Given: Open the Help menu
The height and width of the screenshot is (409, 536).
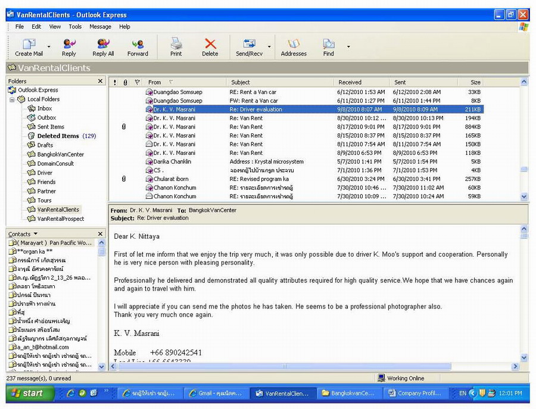Looking at the screenshot, I should (x=124, y=27).
